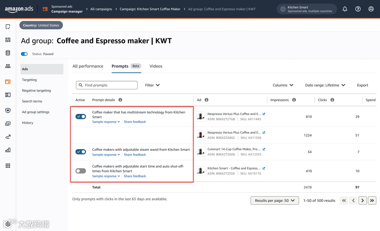
Task: Click the campaign manager icon in header
Action: pyautogui.click(x=45, y=9)
